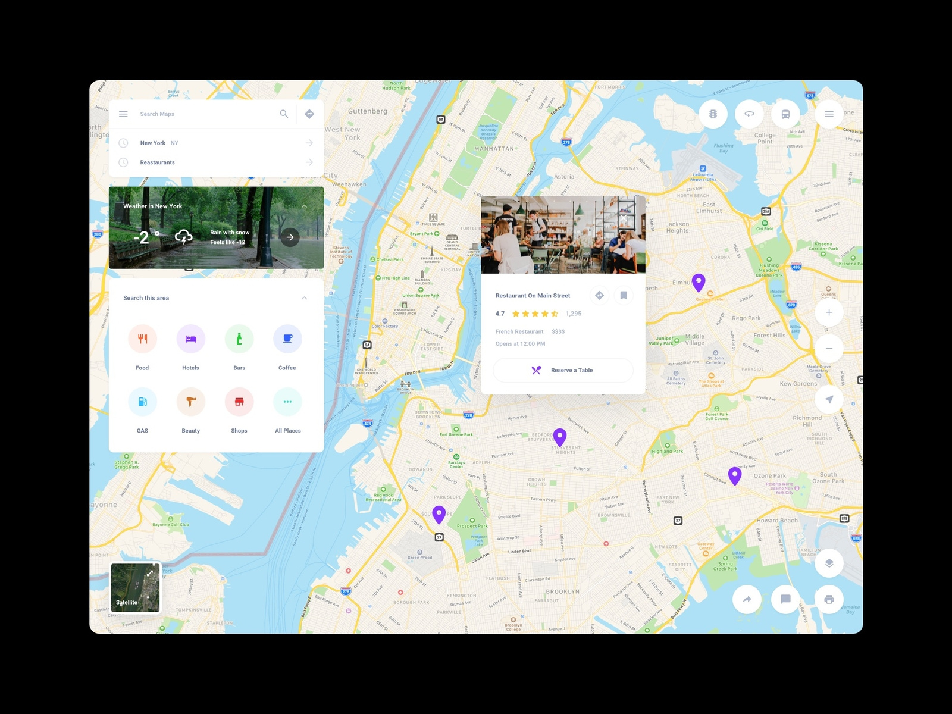The height and width of the screenshot is (714, 952).
Task: Click the Reserve a Table button
Action: 563,369
